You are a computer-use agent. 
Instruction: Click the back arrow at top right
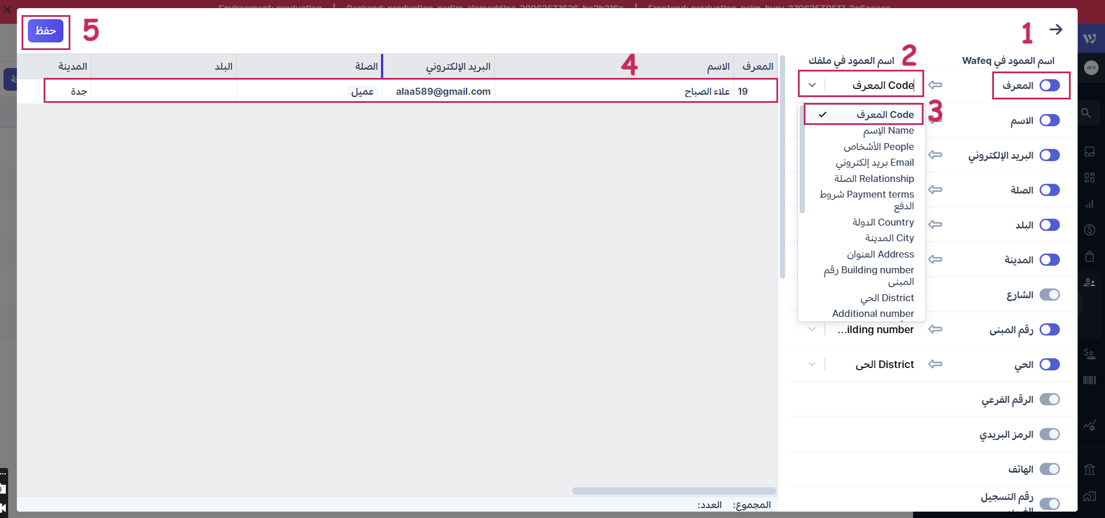click(1056, 30)
